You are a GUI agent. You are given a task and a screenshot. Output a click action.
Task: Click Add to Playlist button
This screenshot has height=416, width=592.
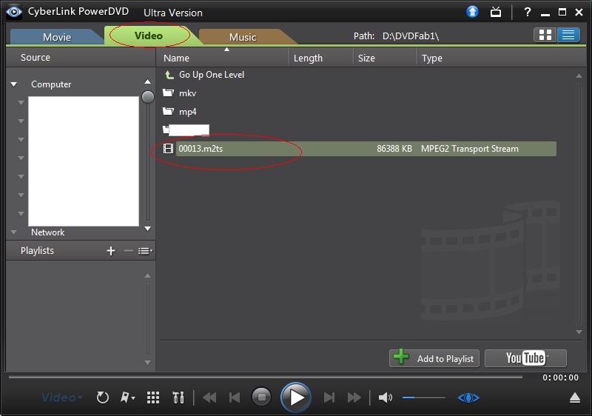coord(434,358)
